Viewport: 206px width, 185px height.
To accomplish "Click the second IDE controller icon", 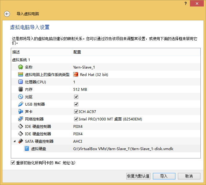I will point(20,134).
